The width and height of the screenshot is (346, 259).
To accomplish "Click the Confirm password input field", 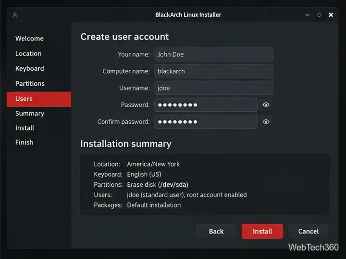I will pos(206,122).
